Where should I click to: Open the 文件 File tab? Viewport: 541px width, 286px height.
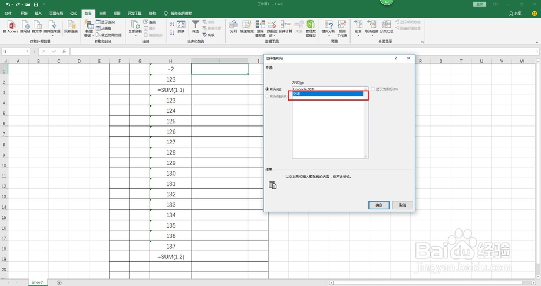(8, 14)
